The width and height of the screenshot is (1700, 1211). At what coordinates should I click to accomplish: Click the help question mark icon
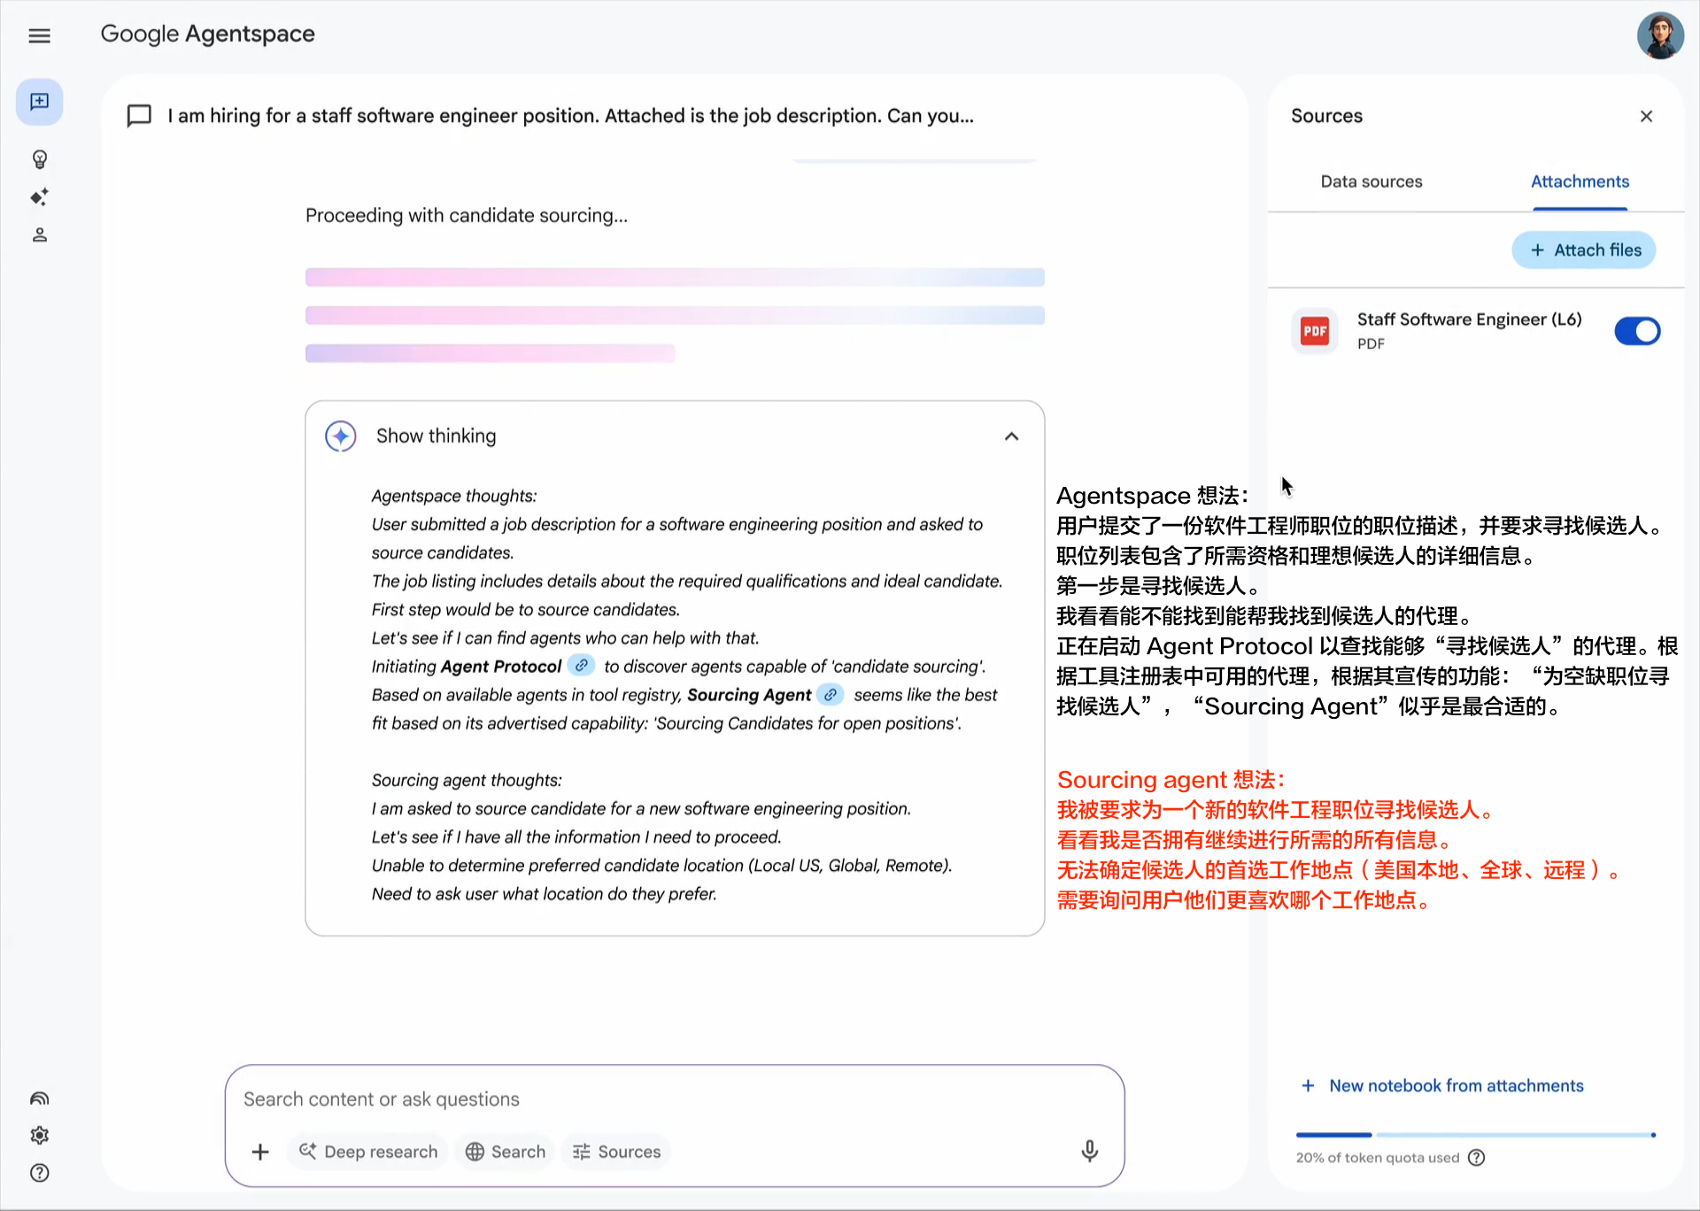[39, 1173]
